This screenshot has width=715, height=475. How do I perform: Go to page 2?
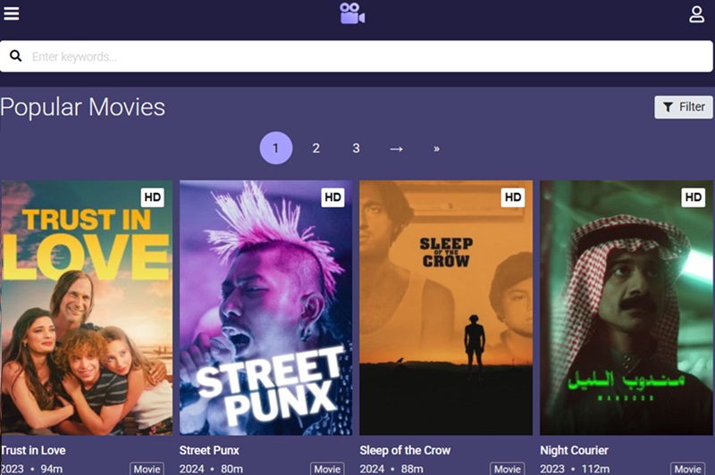point(316,148)
